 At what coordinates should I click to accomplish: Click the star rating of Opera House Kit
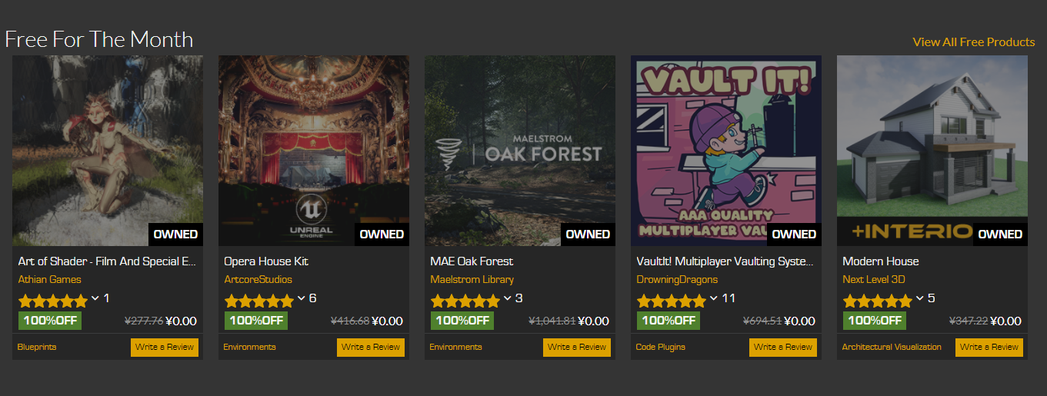[x=259, y=300]
